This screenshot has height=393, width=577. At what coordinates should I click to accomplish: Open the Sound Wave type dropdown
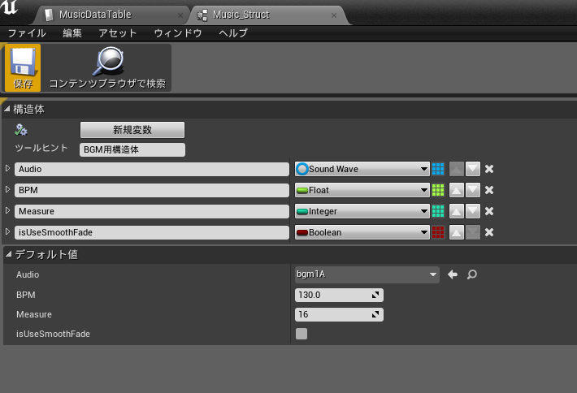(362, 169)
